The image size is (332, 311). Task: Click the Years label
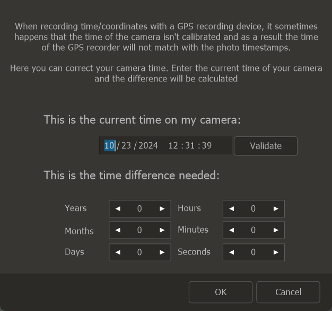[76, 208]
